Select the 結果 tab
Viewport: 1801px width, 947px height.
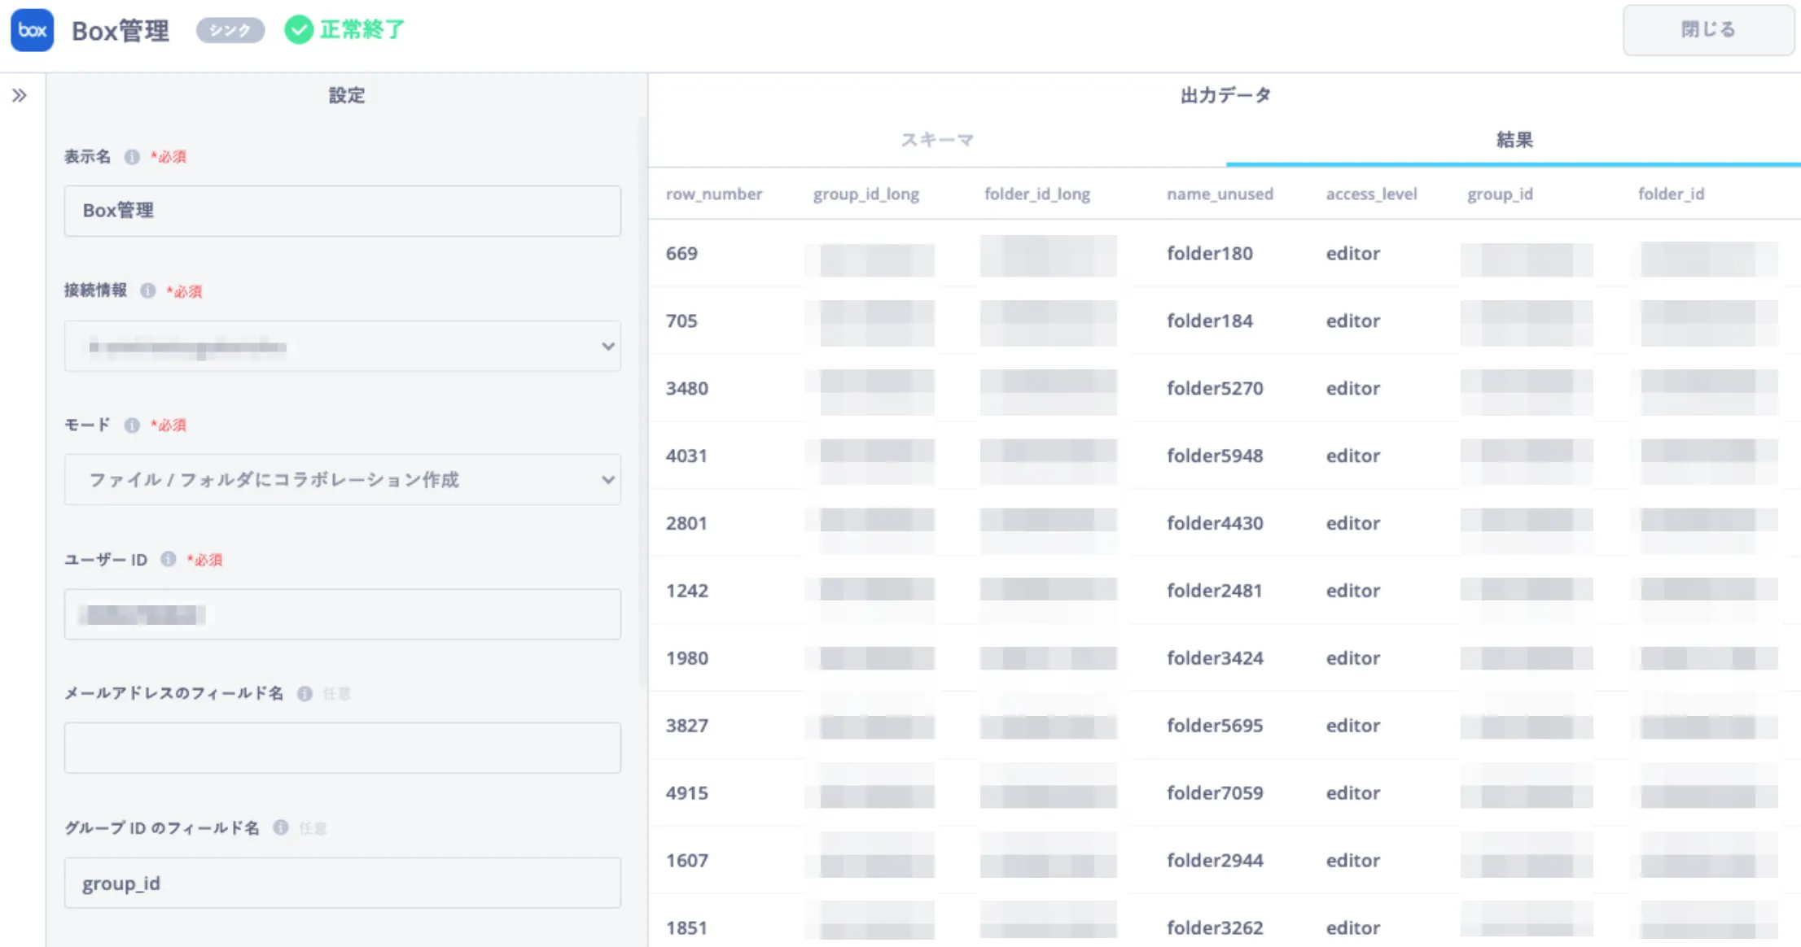pos(1514,140)
